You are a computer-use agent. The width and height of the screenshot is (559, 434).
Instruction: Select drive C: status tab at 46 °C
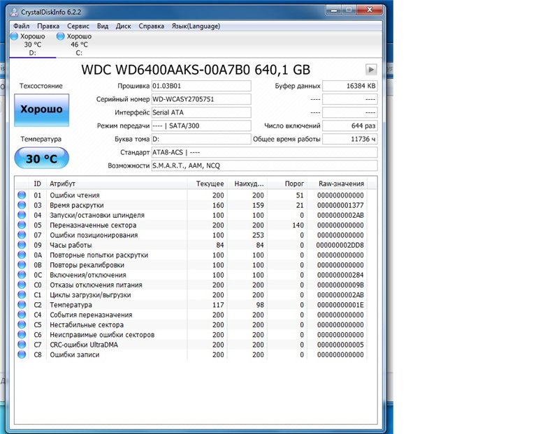pos(79,45)
